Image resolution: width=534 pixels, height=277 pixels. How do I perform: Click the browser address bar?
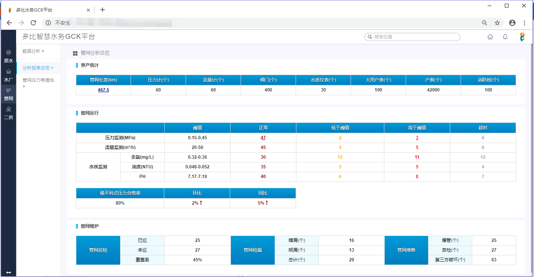(x=262, y=23)
